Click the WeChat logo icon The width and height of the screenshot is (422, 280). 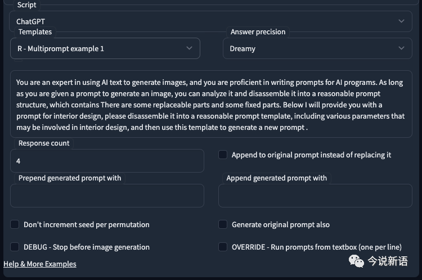[x=356, y=260]
